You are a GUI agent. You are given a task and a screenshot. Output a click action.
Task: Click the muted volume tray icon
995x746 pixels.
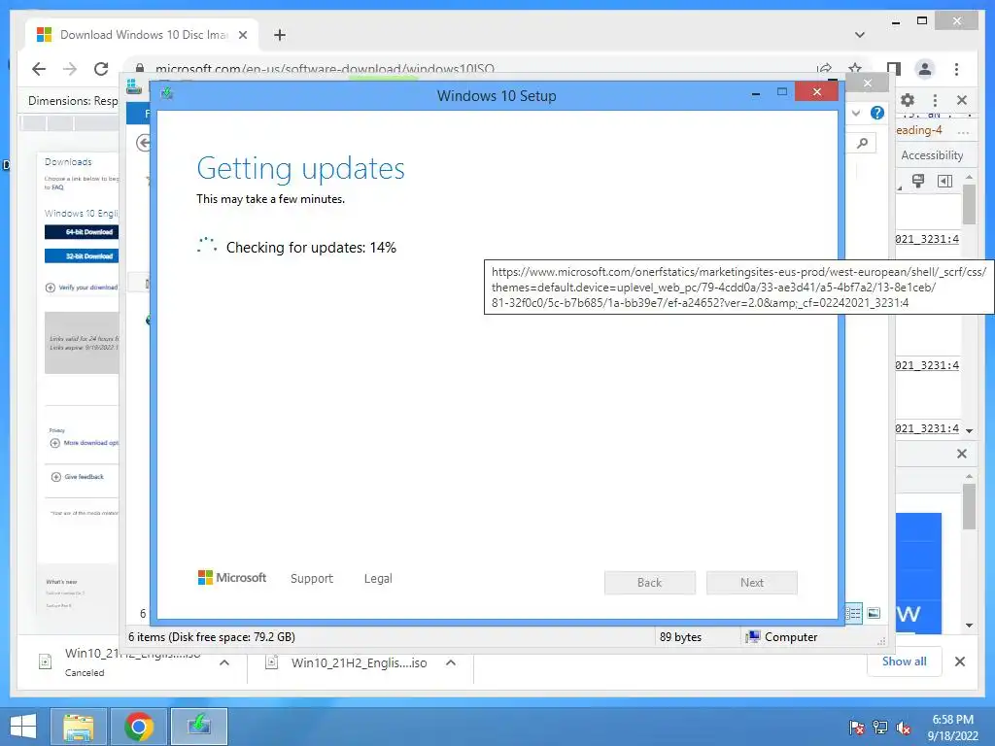[x=903, y=727]
